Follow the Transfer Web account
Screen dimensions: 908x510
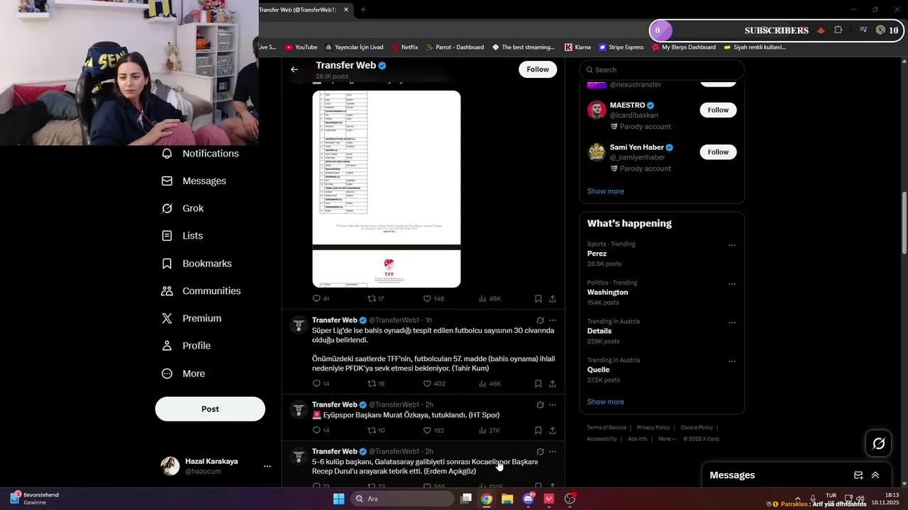[x=538, y=69]
